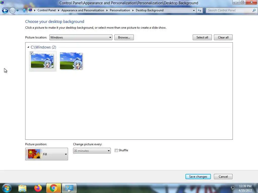Click the window title bar icon
Viewport: 258px width, 193px height.
click(2, 2)
